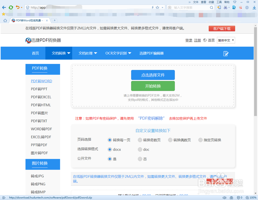Click the screenshot scissors tool icon
258x200 pixels.
click(225, 7)
